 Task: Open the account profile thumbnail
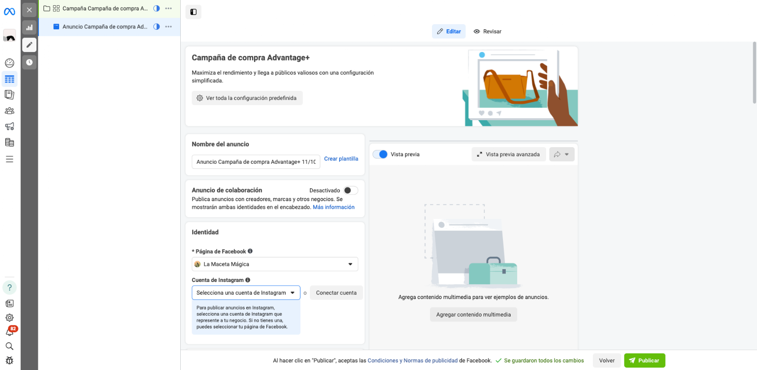[x=9, y=35]
